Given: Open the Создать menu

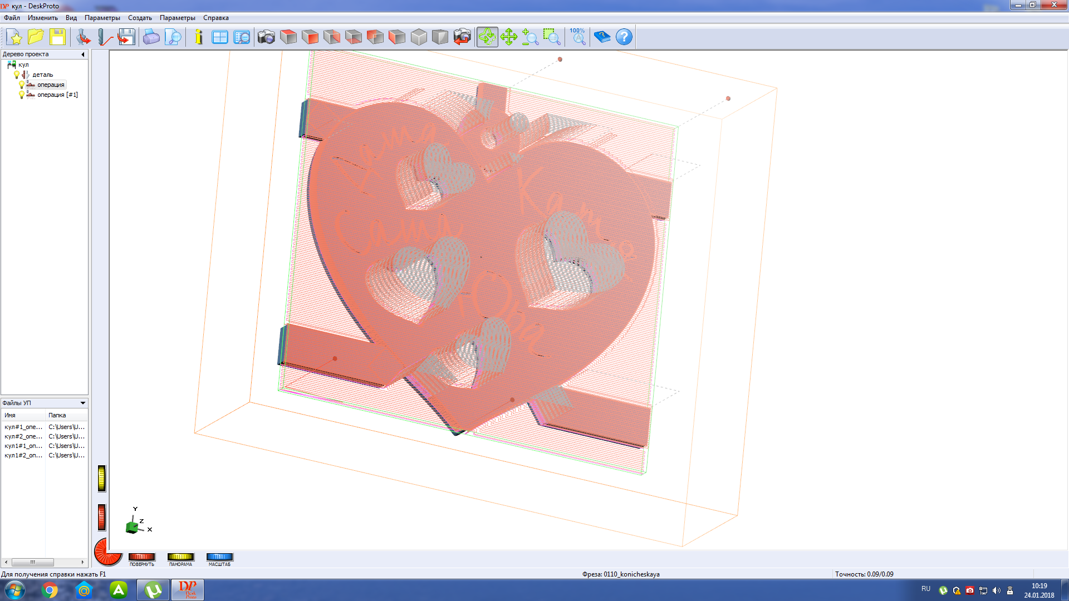Looking at the screenshot, I should (140, 18).
